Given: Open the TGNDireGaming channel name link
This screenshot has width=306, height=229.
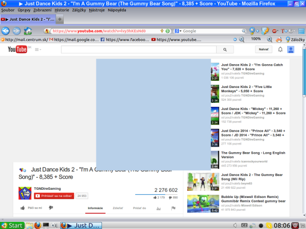Looking at the screenshot, I should click(47, 188).
